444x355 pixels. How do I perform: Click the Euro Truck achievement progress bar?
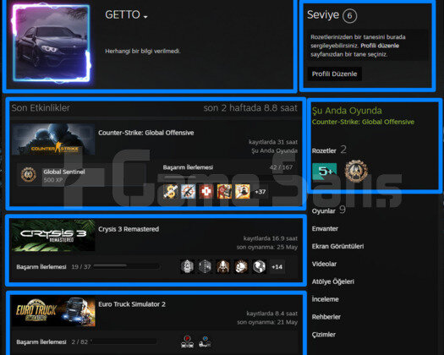pyautogui.click(x=123, y=341)
